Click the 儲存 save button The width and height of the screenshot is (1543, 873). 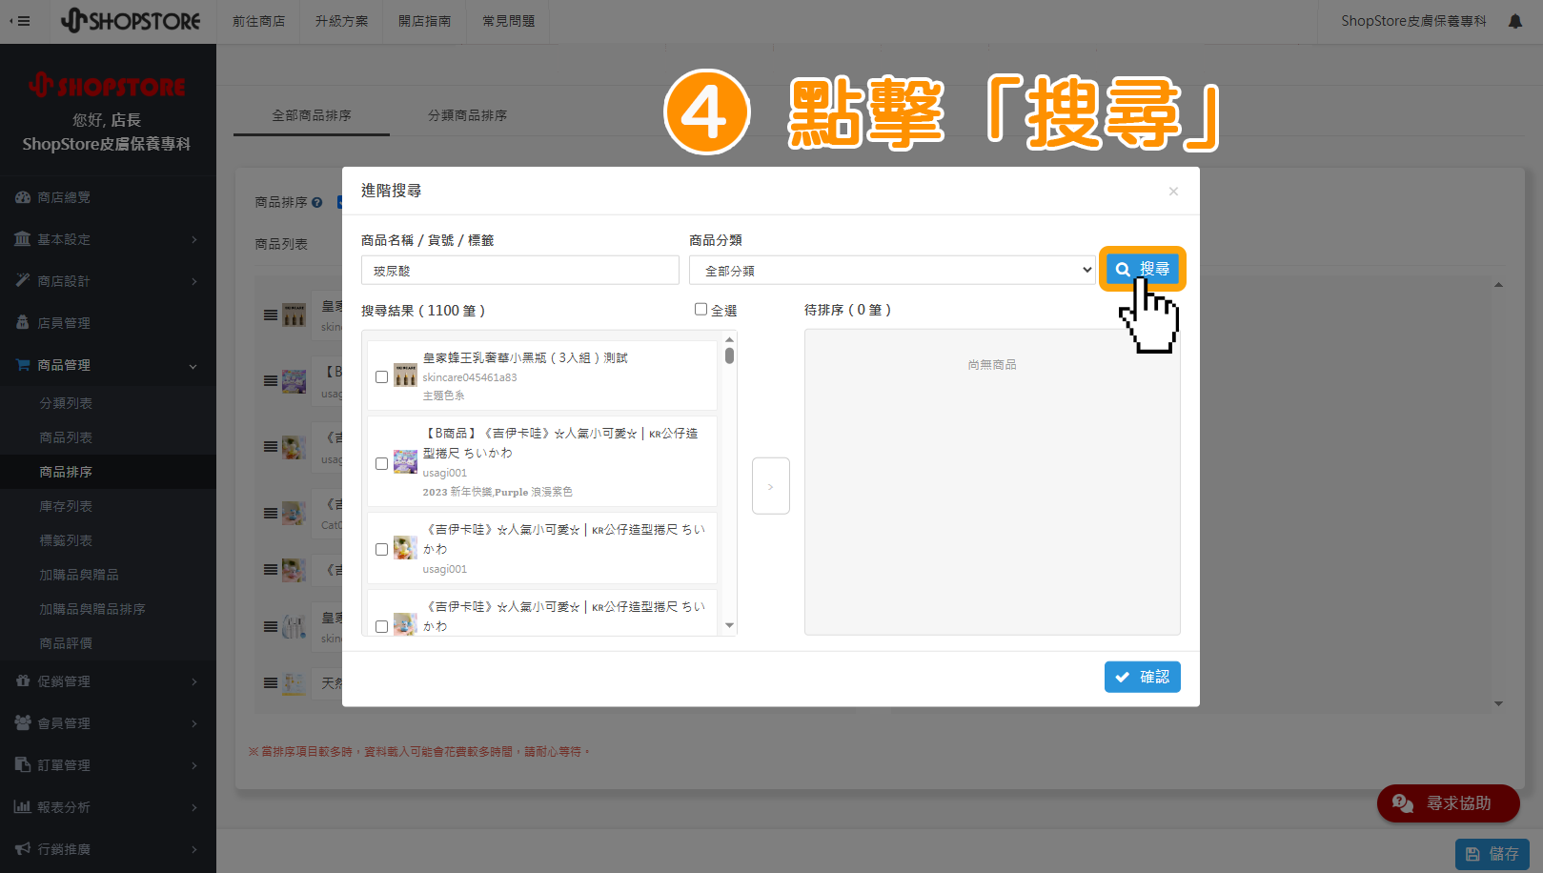[x=1492, y=854]
